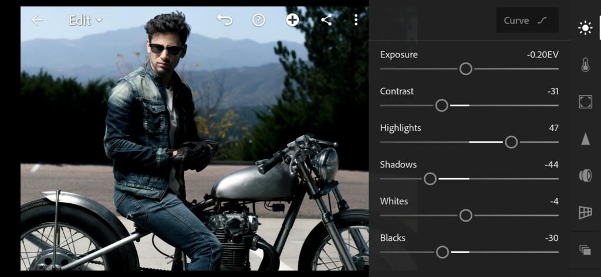Click the Shadows slider handle
The height and width of the screenshot is (277, 601).
430,179
